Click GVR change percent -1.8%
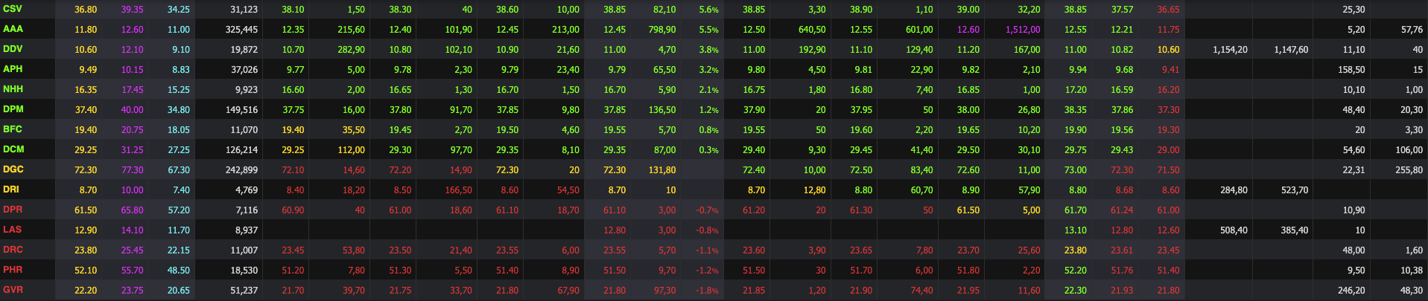 (x=707, y=291)
